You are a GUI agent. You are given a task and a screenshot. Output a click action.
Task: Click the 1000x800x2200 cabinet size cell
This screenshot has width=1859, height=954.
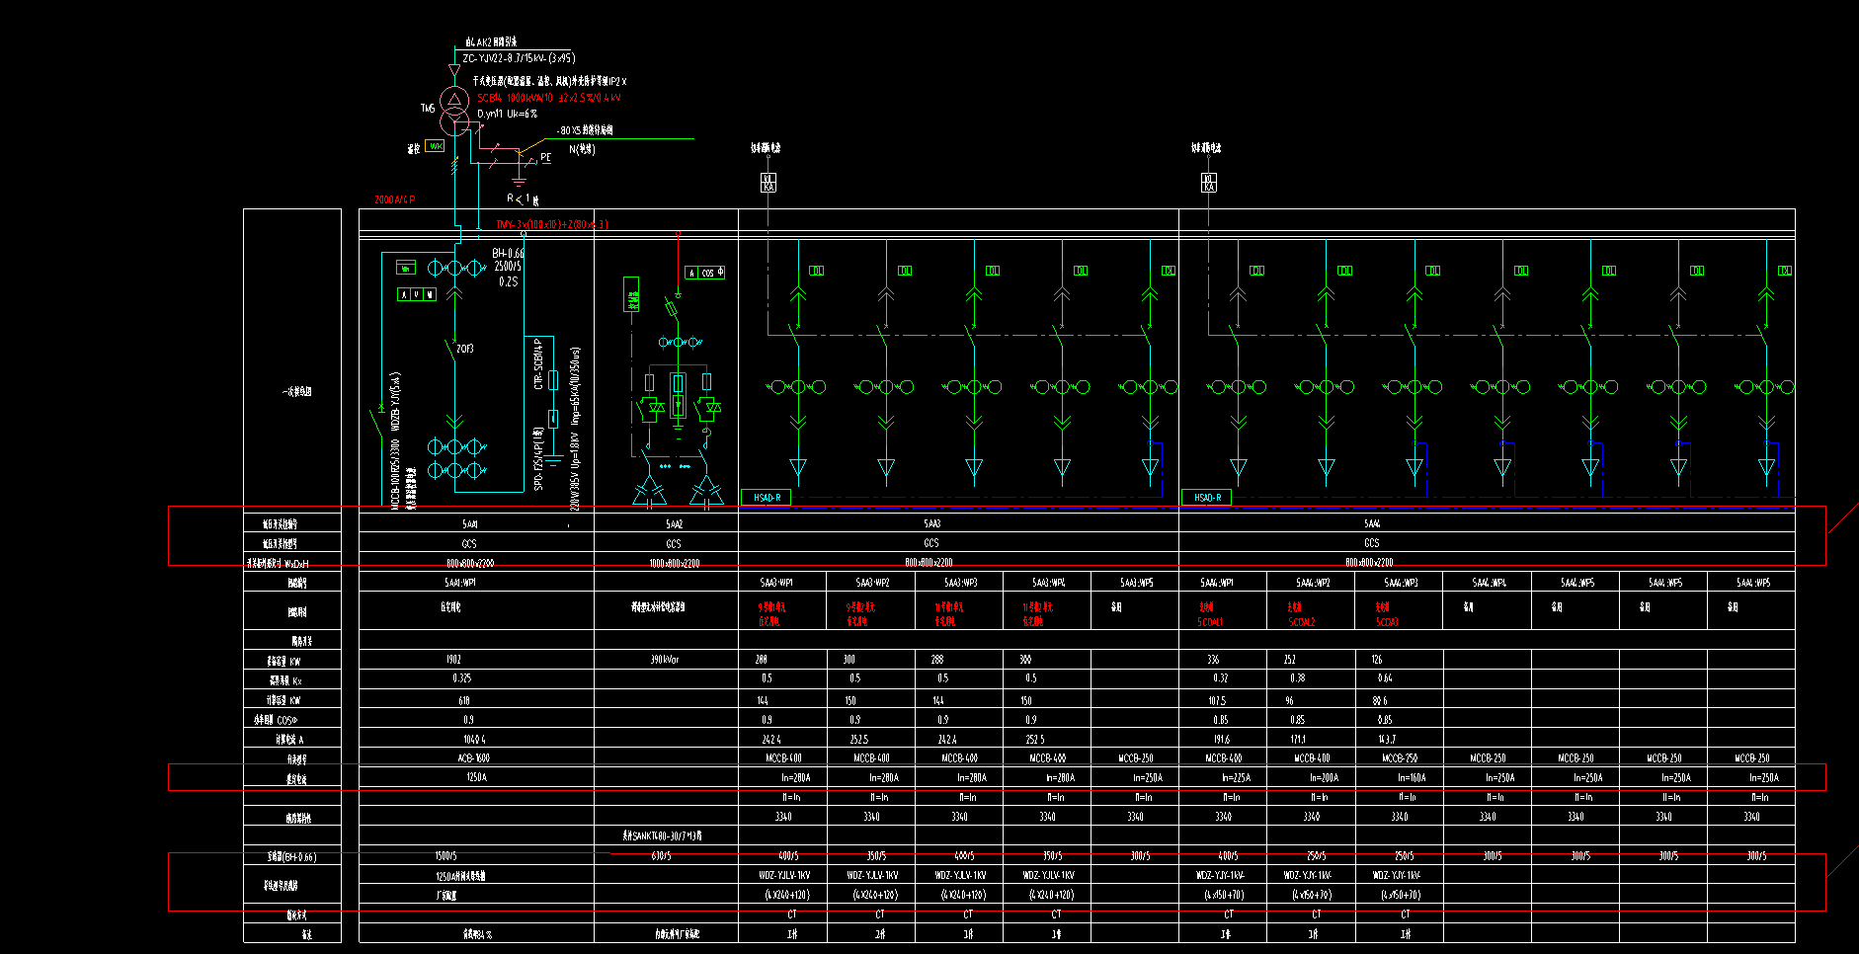674,563
